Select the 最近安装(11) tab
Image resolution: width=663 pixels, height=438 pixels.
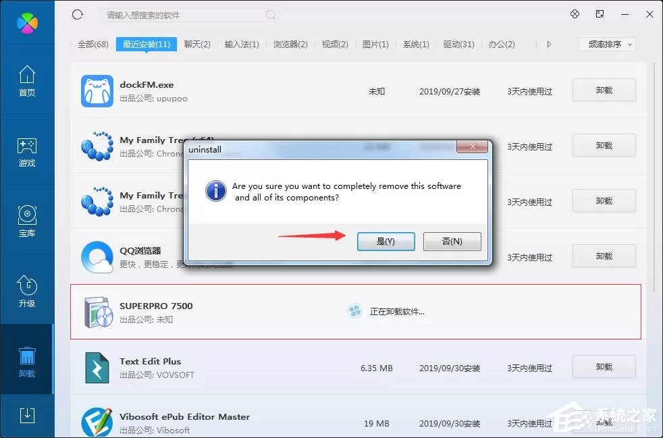click(x=147, y=45)
